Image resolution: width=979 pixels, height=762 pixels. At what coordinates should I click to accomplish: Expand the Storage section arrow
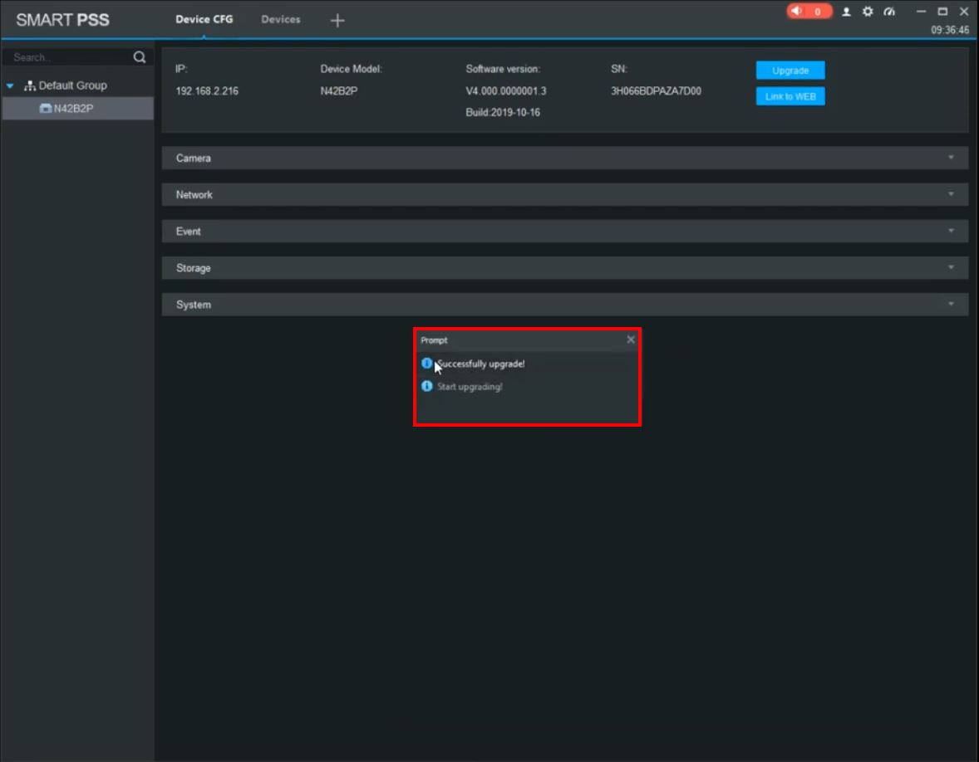[951, 267]
